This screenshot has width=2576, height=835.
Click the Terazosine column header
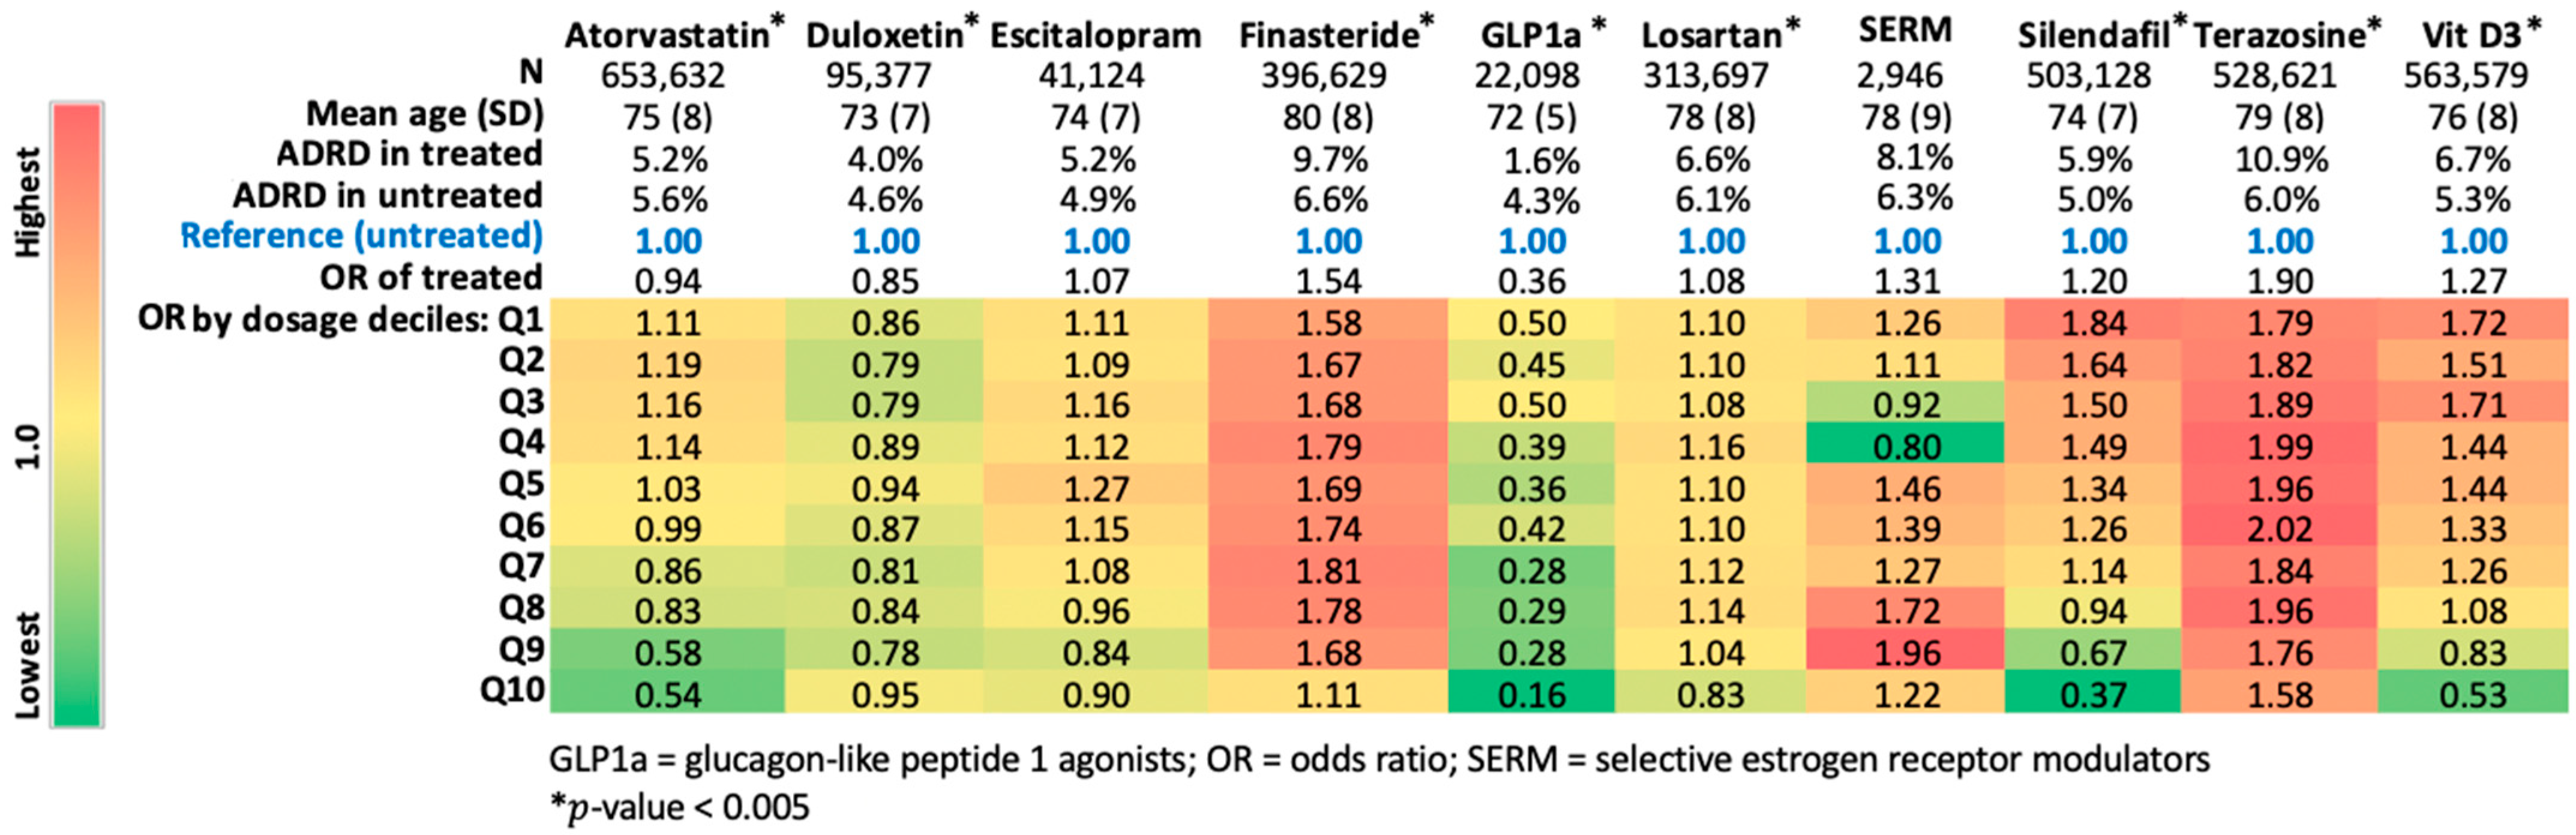click(x=2279, y=36)
